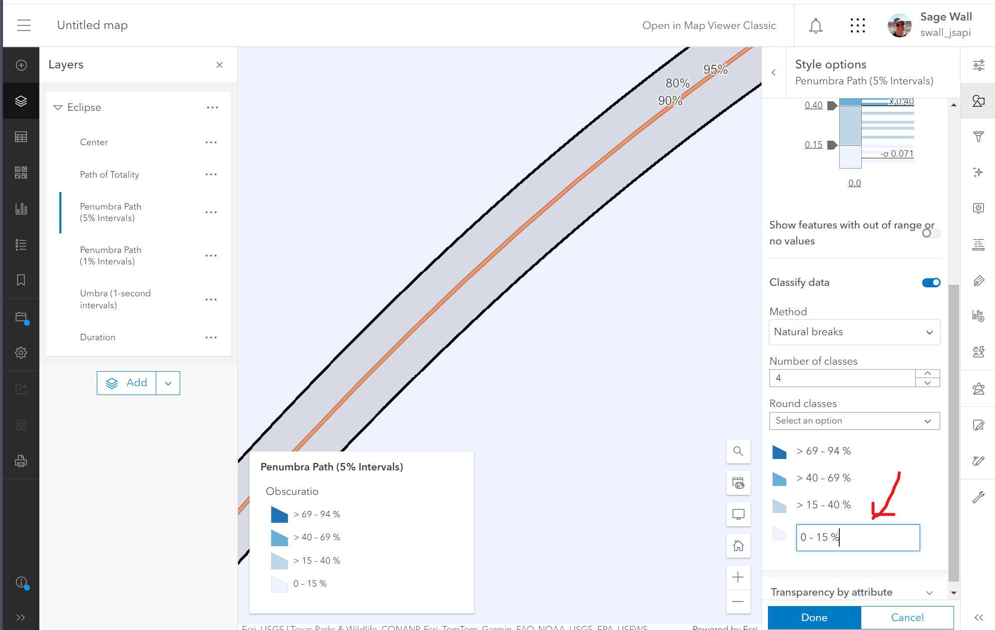Image resolution: width=995 pixels, height=630 pixels.
Task: Open the navigation hamburger menu
Action: pos(23,25)
